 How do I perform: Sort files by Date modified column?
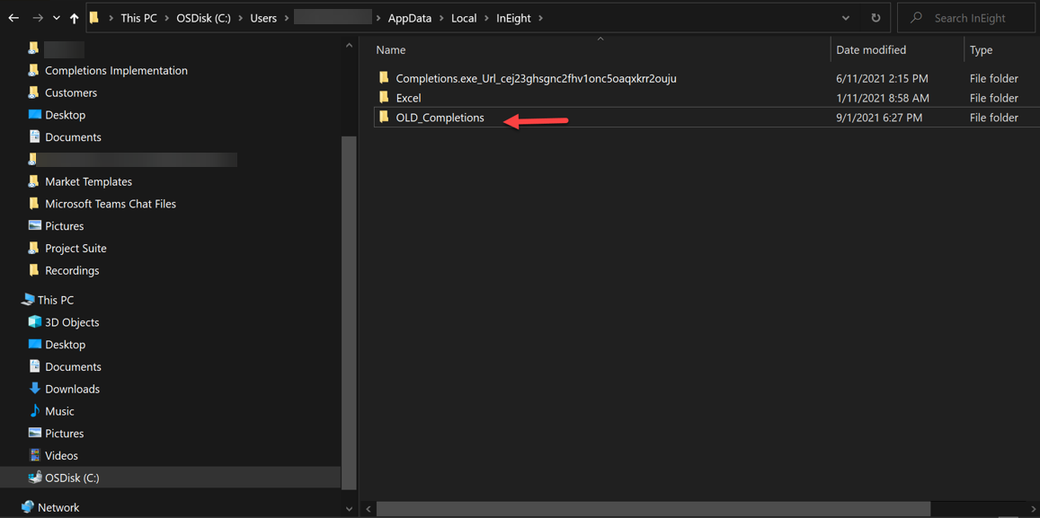[x=870, y=50]
